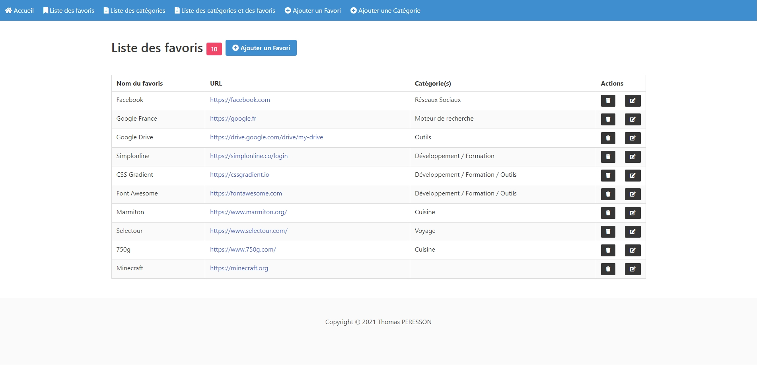The image size is (757, 373).
Task: Open the simplonline.co/login link
Action: [x=249, y=156]
